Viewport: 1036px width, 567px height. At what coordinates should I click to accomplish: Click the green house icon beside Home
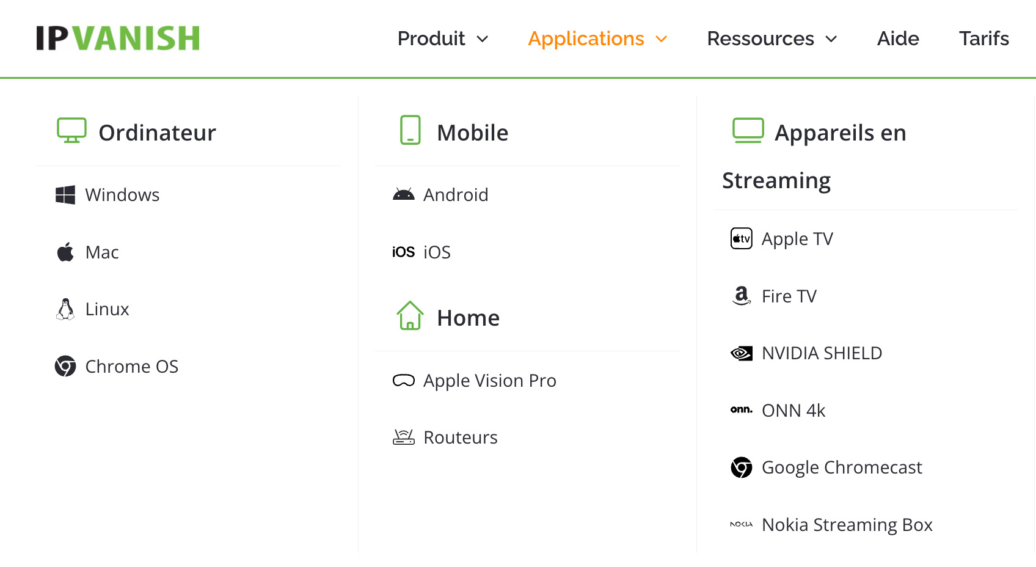410,316
